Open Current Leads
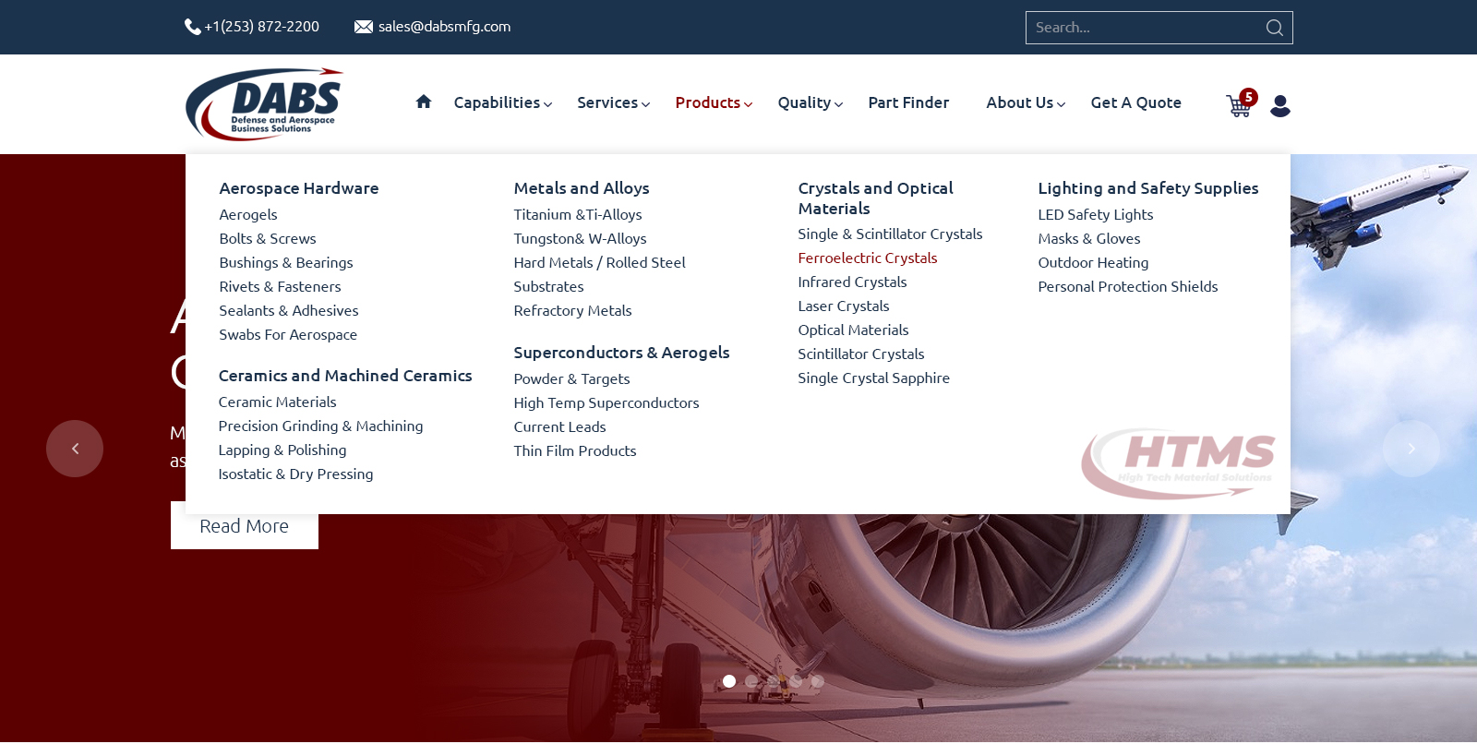 tap(559, 426)
